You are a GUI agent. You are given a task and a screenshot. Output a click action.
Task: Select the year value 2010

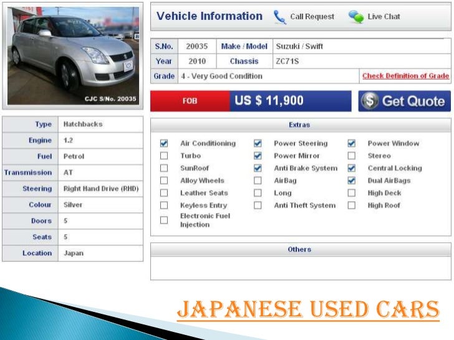tap(197, 61)
